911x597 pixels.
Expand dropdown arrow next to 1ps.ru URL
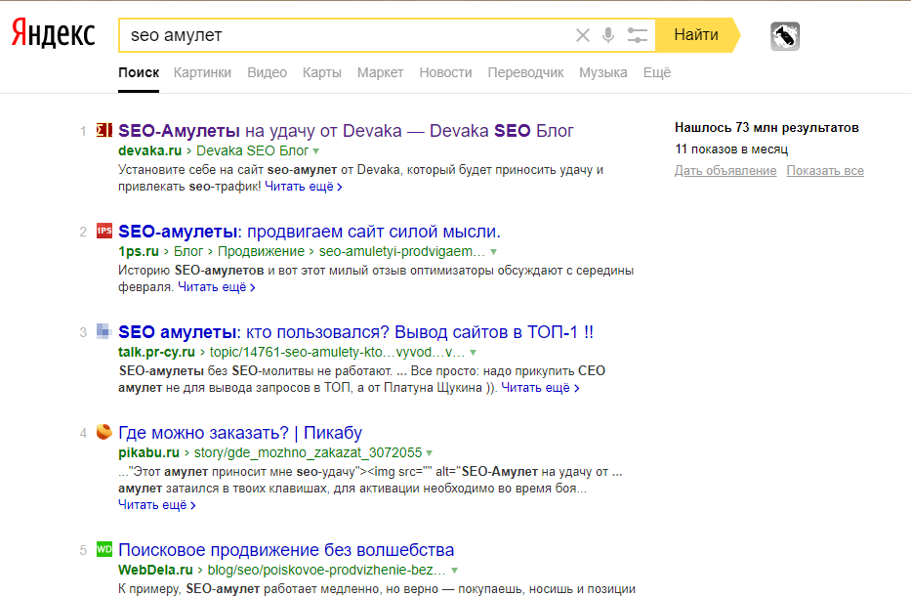point(494,252)
